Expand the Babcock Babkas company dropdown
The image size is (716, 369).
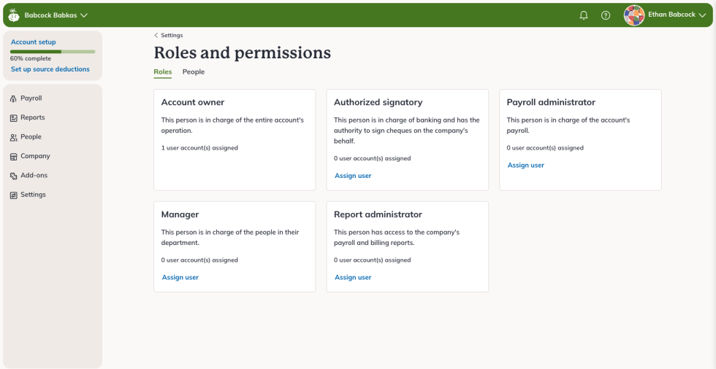coord(84,15)
